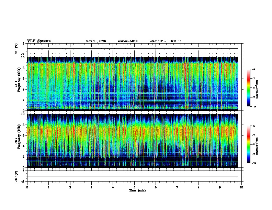Click the ch.1 color scale log(PSD) units label

[x=257, y=89]
